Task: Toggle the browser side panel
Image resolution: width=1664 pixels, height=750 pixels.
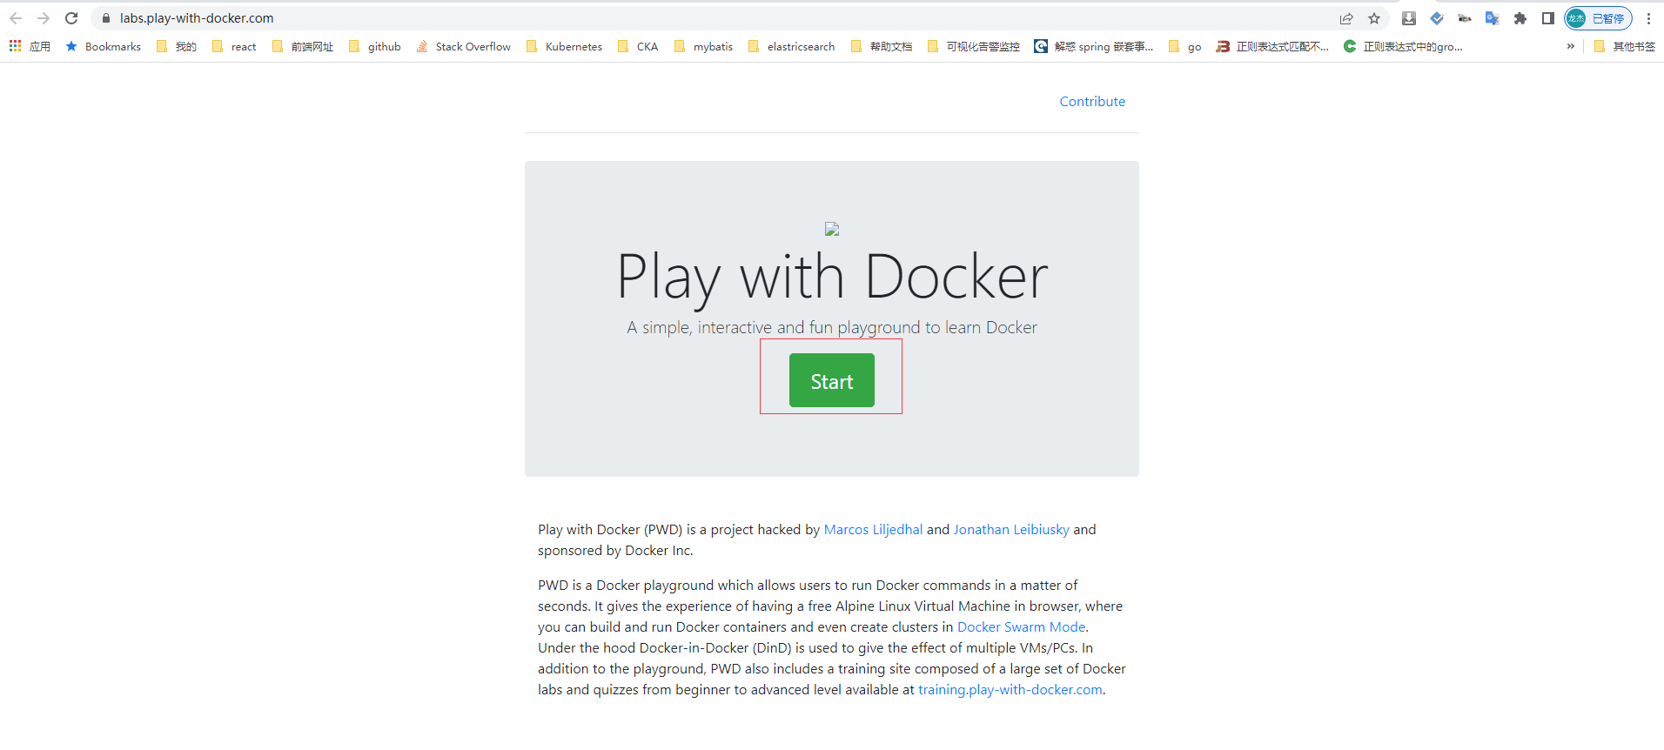Action: point(1548,18)
